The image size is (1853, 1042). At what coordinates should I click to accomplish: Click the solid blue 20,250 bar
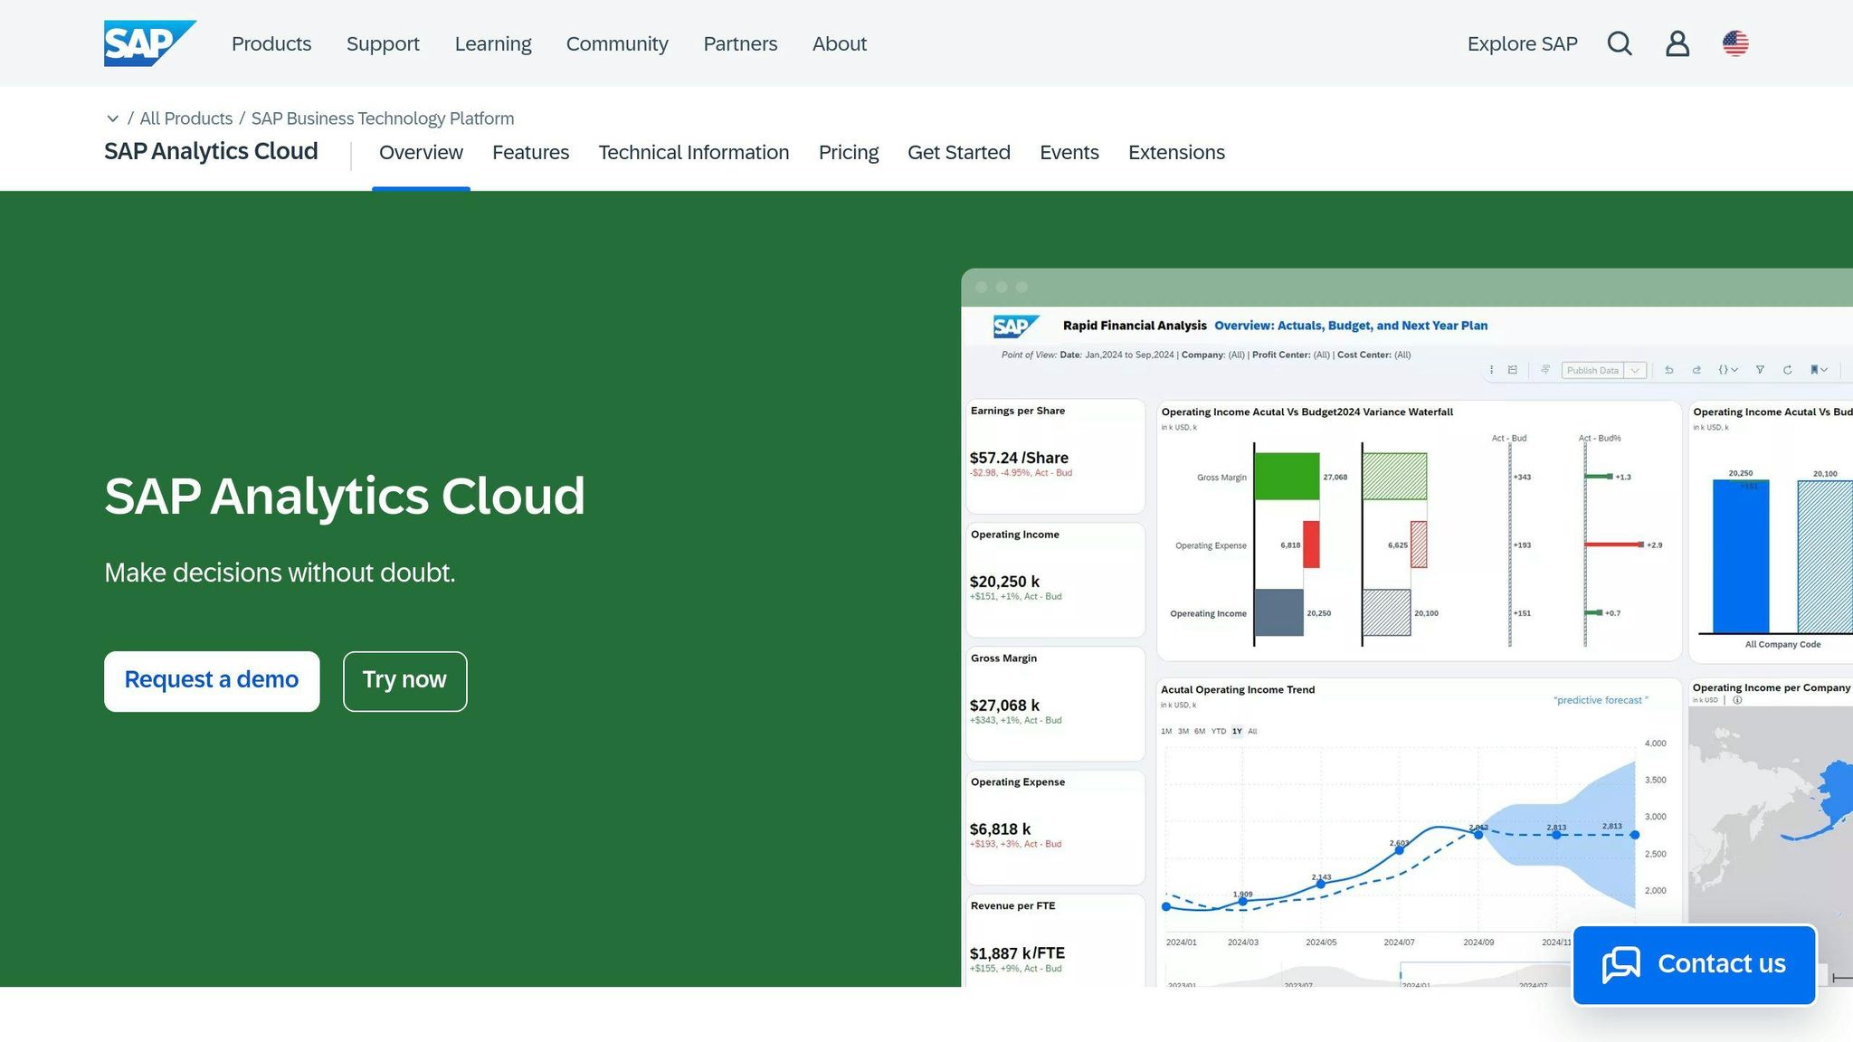coord(1741,556)
